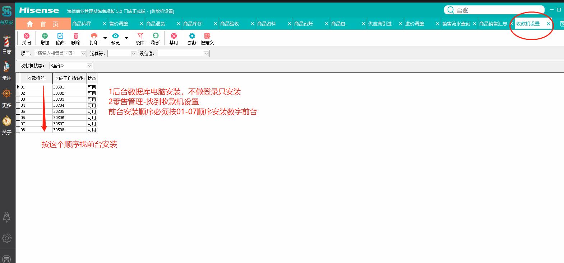Switch to the 商品台账 tab
The width and height of the screenshot is (564, 263).
tap(304, 24)
